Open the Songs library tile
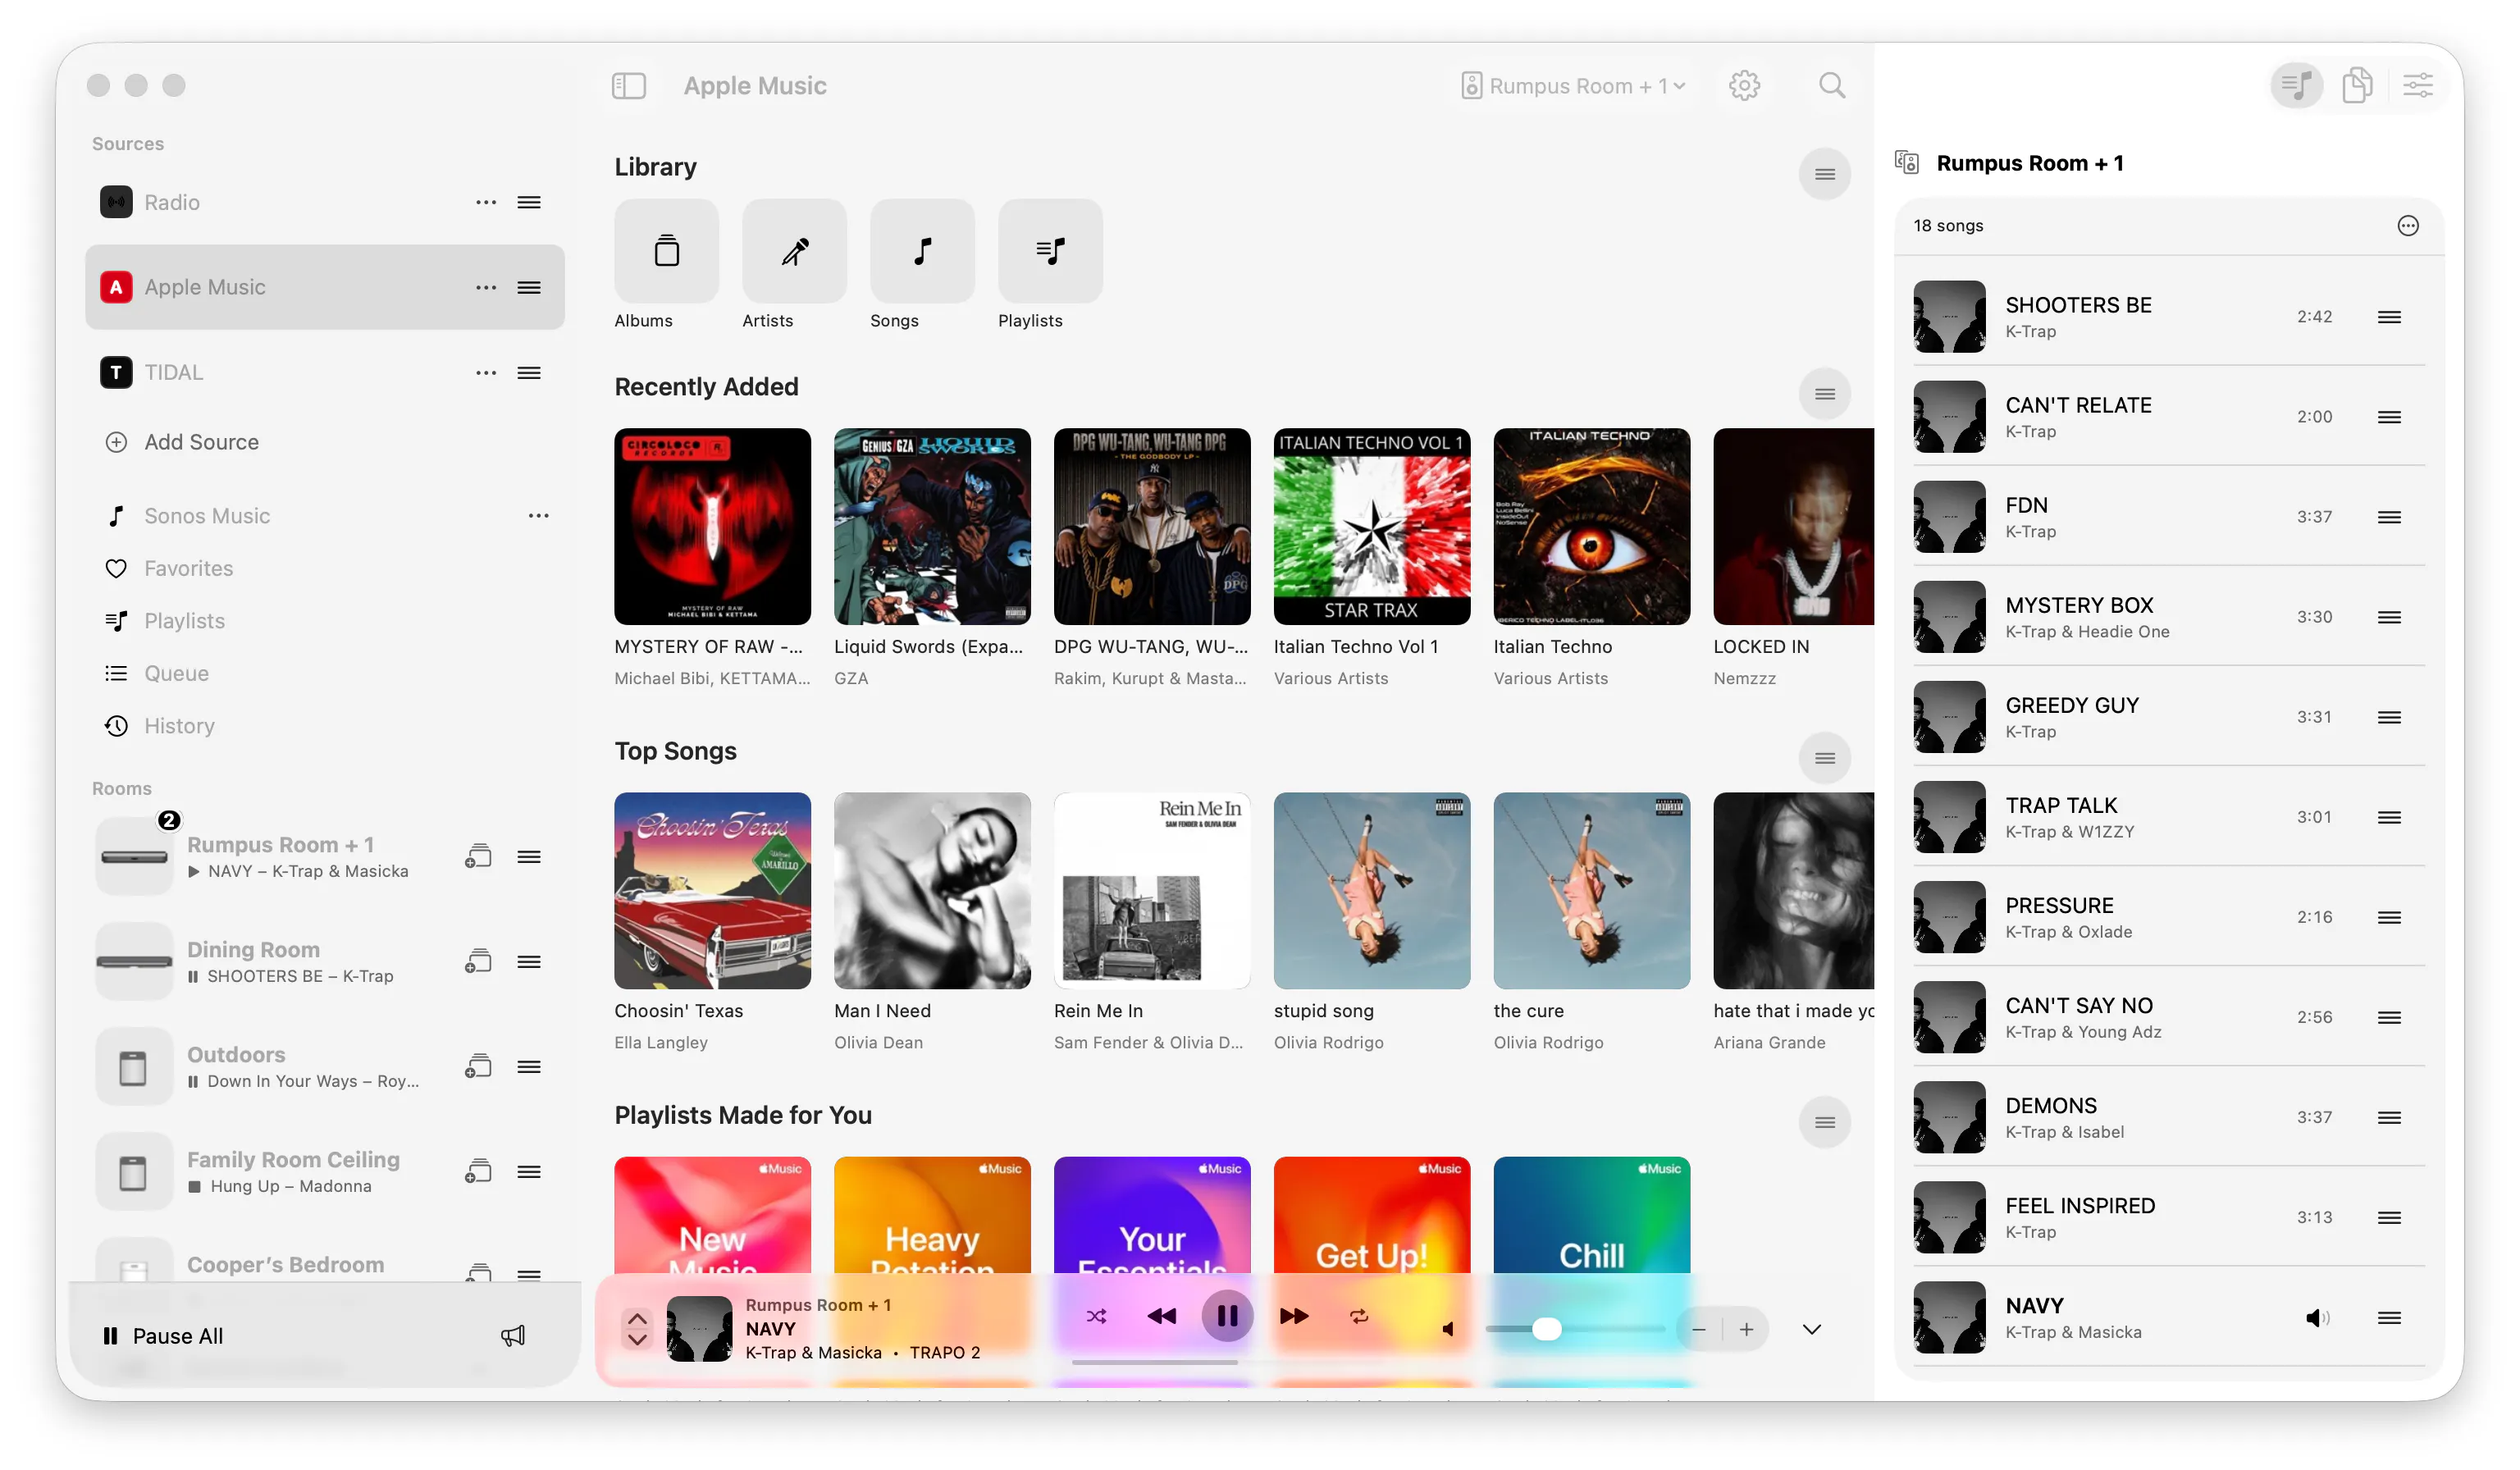Viewport: 2520px width, 1470px height. [x=922, y=251]
